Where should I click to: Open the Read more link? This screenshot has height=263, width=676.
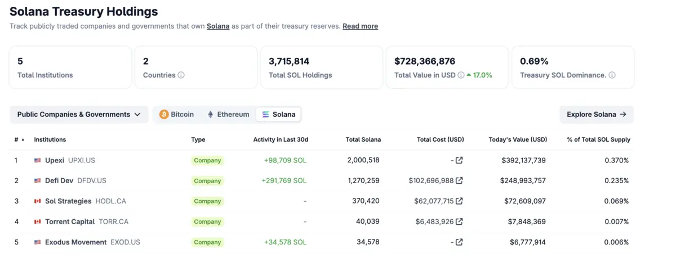pyautogui.click(x=360, y=26)
